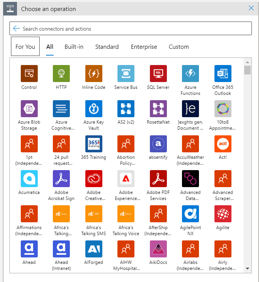Screen dimensions: 259x282
Task: Select the RosettaNet connector
Action: tap(158, 108)
